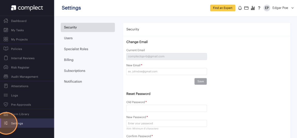Open the bar chart reports icon
The image size is (297, 138).
(253, 8)
